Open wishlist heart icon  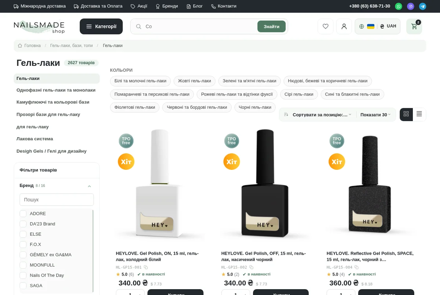tap(325, 26)
